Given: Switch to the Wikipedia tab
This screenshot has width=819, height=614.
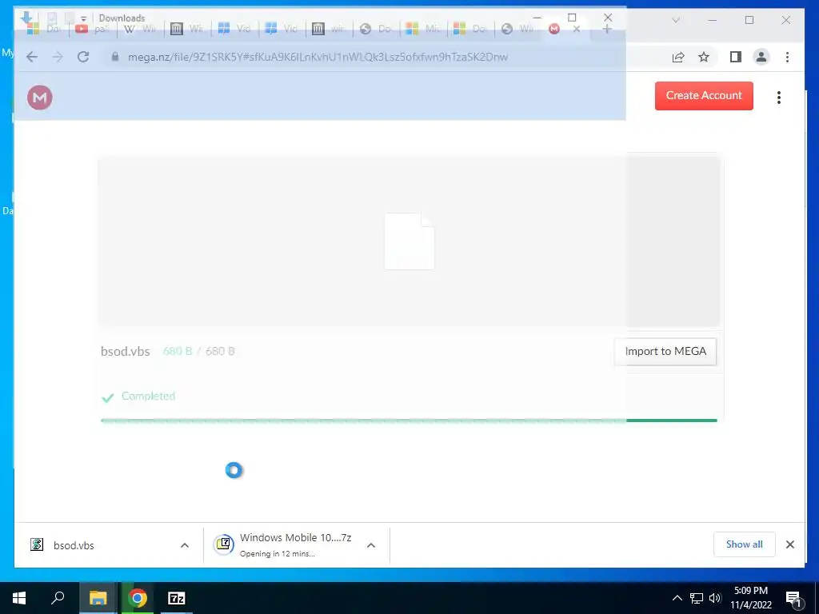Looking at the screenshot, I should point(140,29).
